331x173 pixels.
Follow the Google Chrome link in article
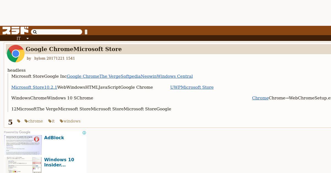click(83, 76)
